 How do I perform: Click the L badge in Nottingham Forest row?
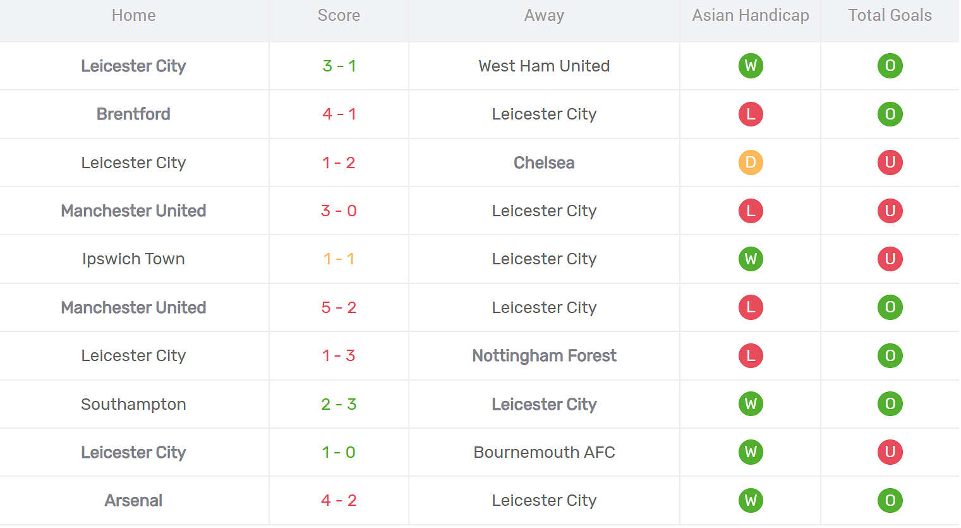click(x=751, y=356)
